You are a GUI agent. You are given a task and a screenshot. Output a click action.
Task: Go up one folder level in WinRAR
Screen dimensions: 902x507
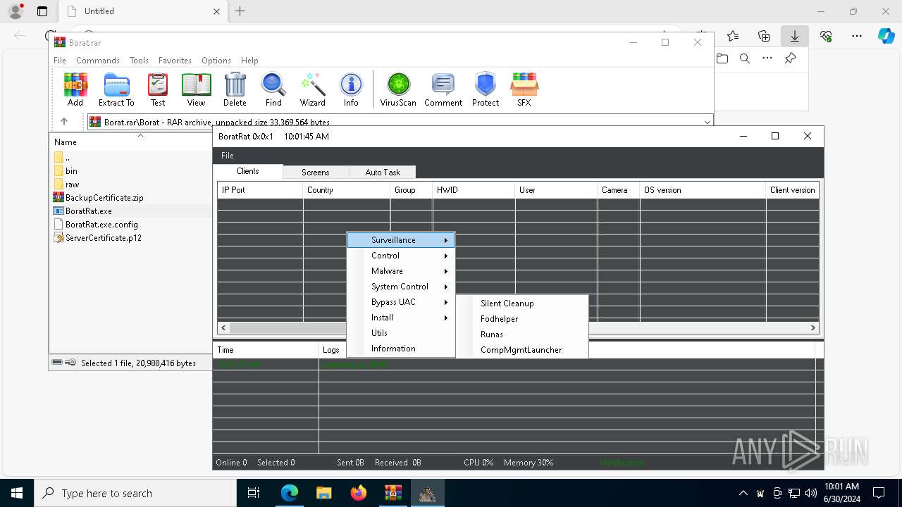pos(63,122)
